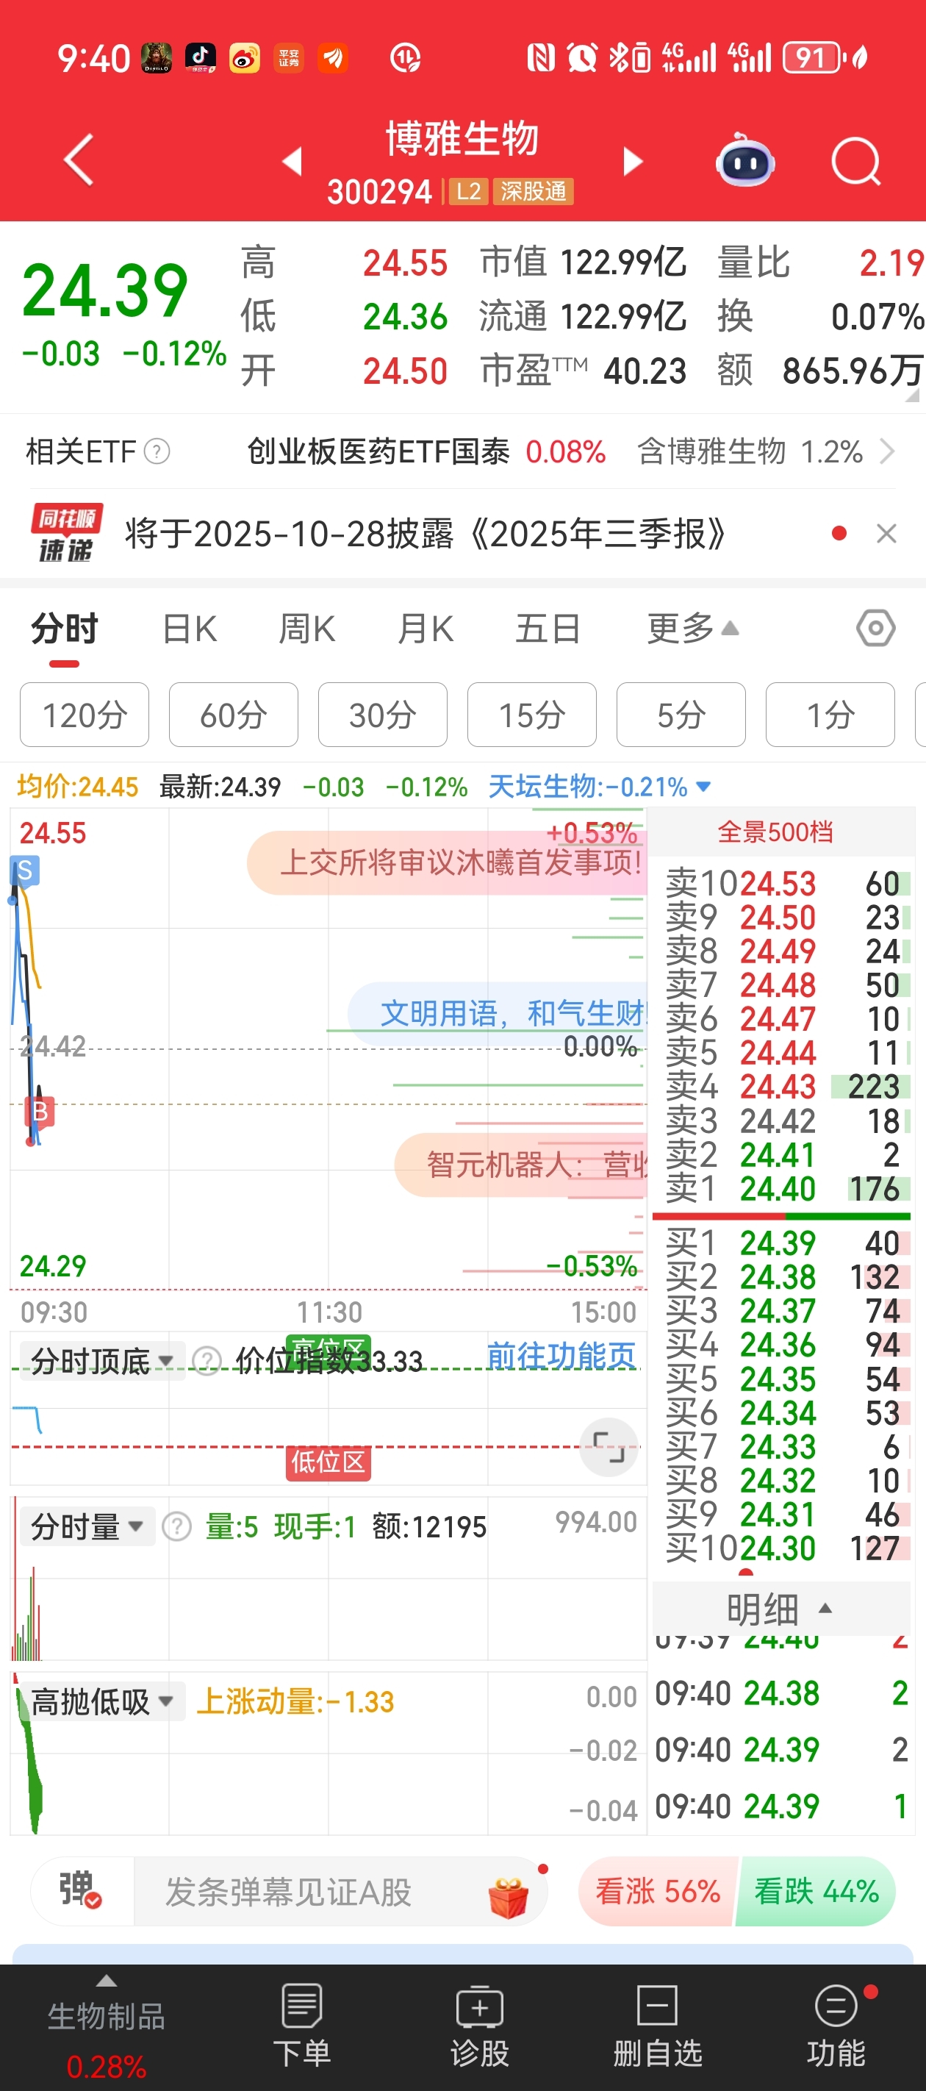Switch to 月K chart tab
Screen dimensions: 926x2091
point(426,630)
